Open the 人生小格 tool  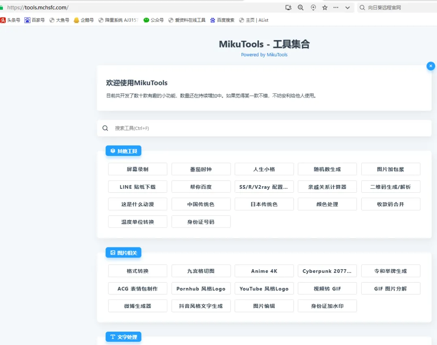tap(264, 169)
